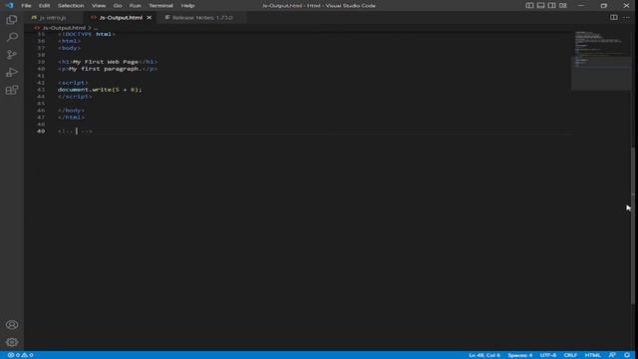Open the Explorer view in activity bar

tap(12, 20)
